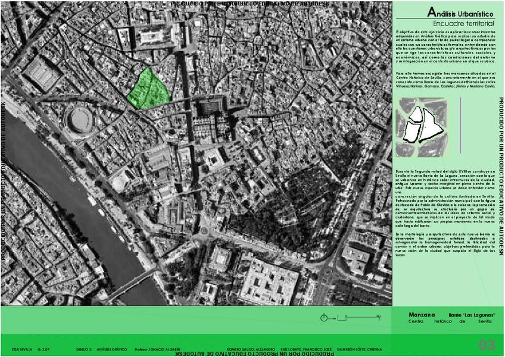Click 'ETSA SEVILLA' in the footer
This screenshot has height=357, width=505.
tap(22, 349)
